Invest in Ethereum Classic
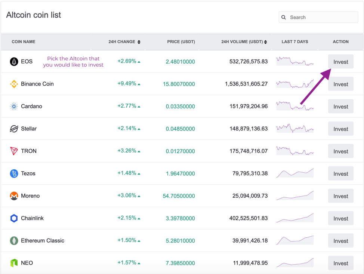This screenshot has height=274, width=364. point(340,241)
